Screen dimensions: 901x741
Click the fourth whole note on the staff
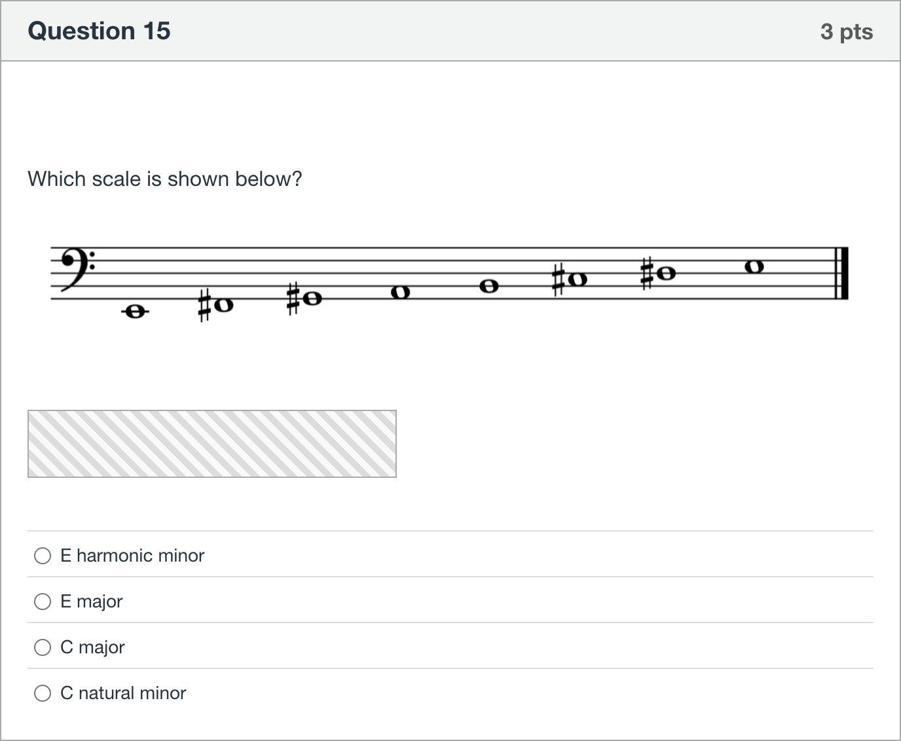[x=400, y=292]
